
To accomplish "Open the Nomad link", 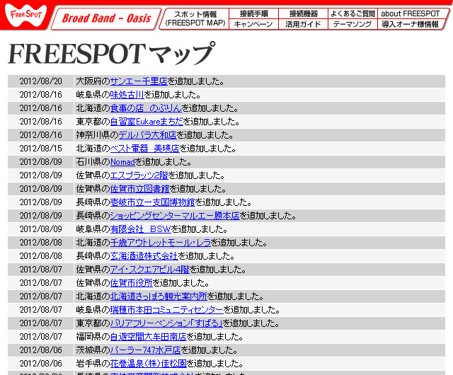I will pos(122,162).
